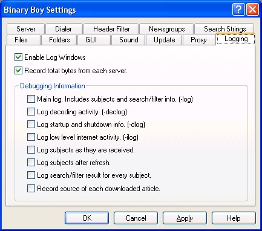The width and height of the screenshot is (262, 231).
Task: Open Help from the bottom button
Action: pos(234,218)
